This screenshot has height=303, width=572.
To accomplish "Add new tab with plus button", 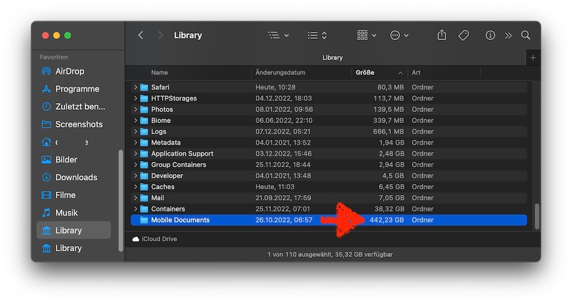I will click(x=533, y=58).
